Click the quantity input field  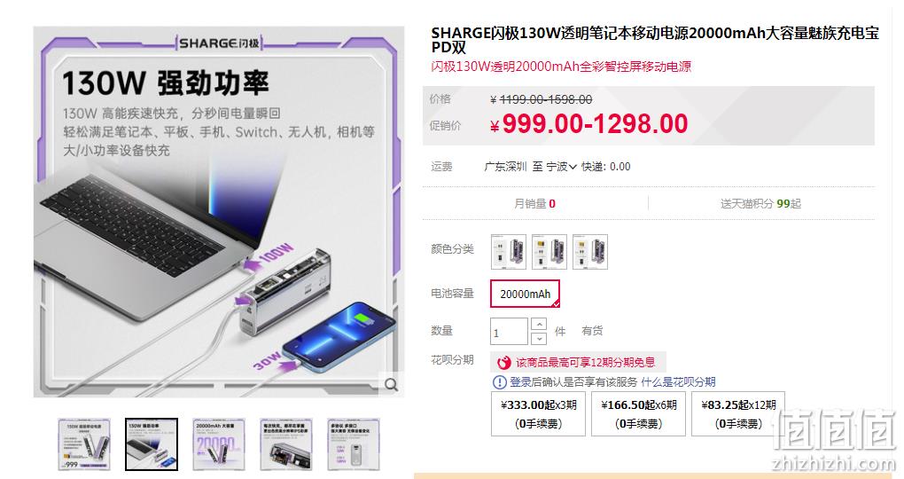click(x=509, y=331)
